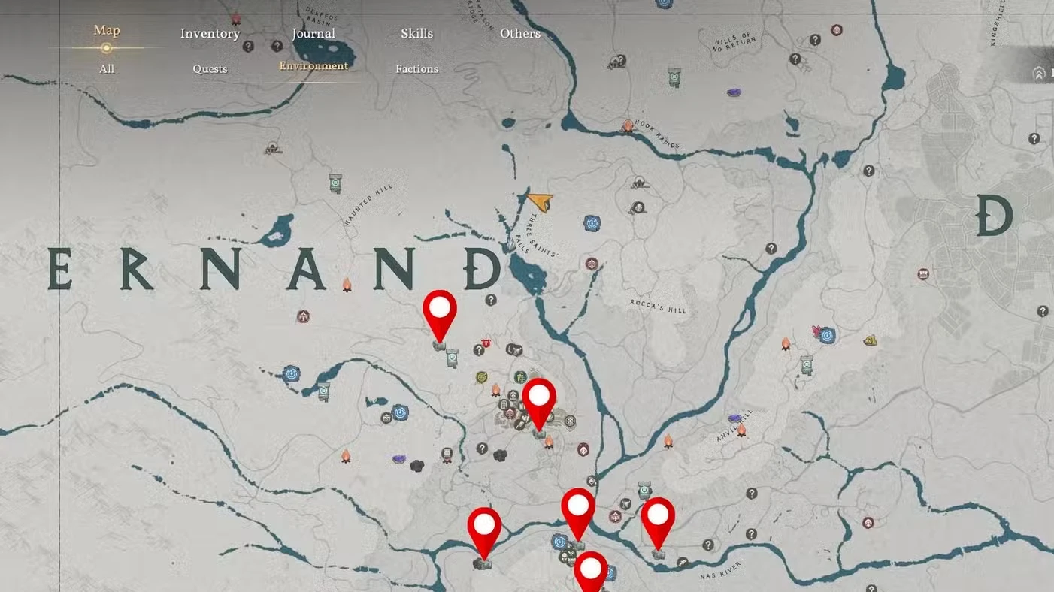Go to the Skills tab
Image resolution: width=1054 pixels, height=592 pixels.
(x=416, y=33)
